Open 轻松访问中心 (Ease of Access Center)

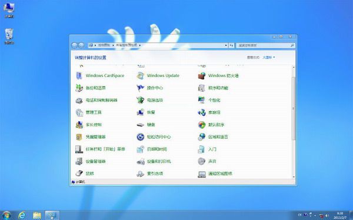tap(154, 137)
